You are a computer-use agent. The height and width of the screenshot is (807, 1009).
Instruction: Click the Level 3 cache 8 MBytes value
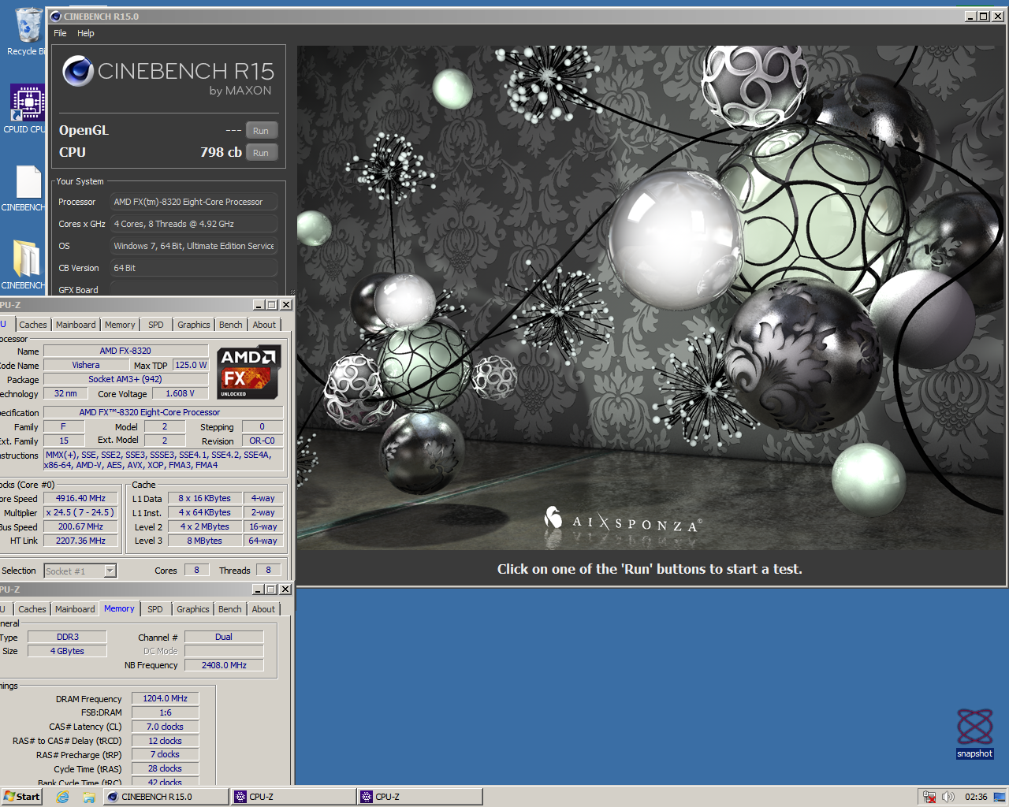(x=205, y=541)
